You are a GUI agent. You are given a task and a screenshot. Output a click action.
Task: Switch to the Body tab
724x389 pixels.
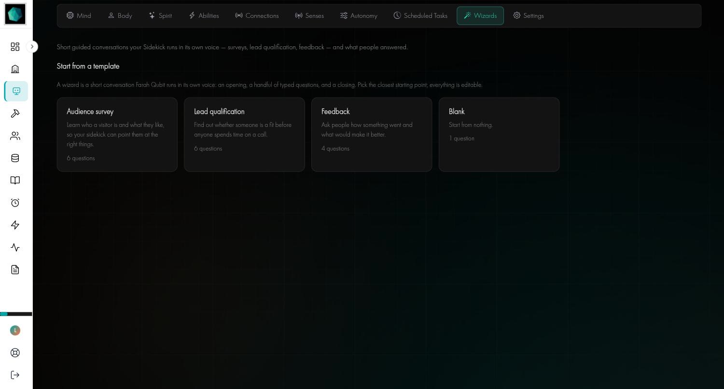tap(120, 16)
